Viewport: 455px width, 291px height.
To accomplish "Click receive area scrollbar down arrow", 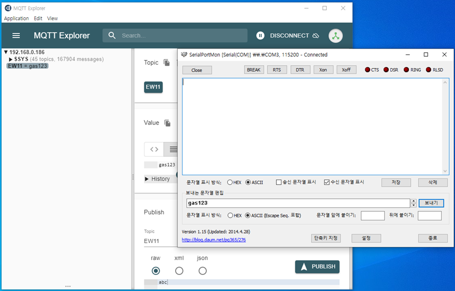I will 445,171.
